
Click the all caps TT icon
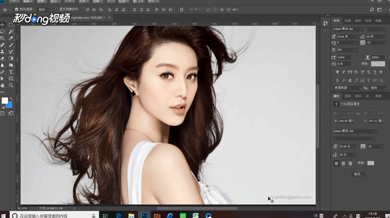tap(350, 72)
